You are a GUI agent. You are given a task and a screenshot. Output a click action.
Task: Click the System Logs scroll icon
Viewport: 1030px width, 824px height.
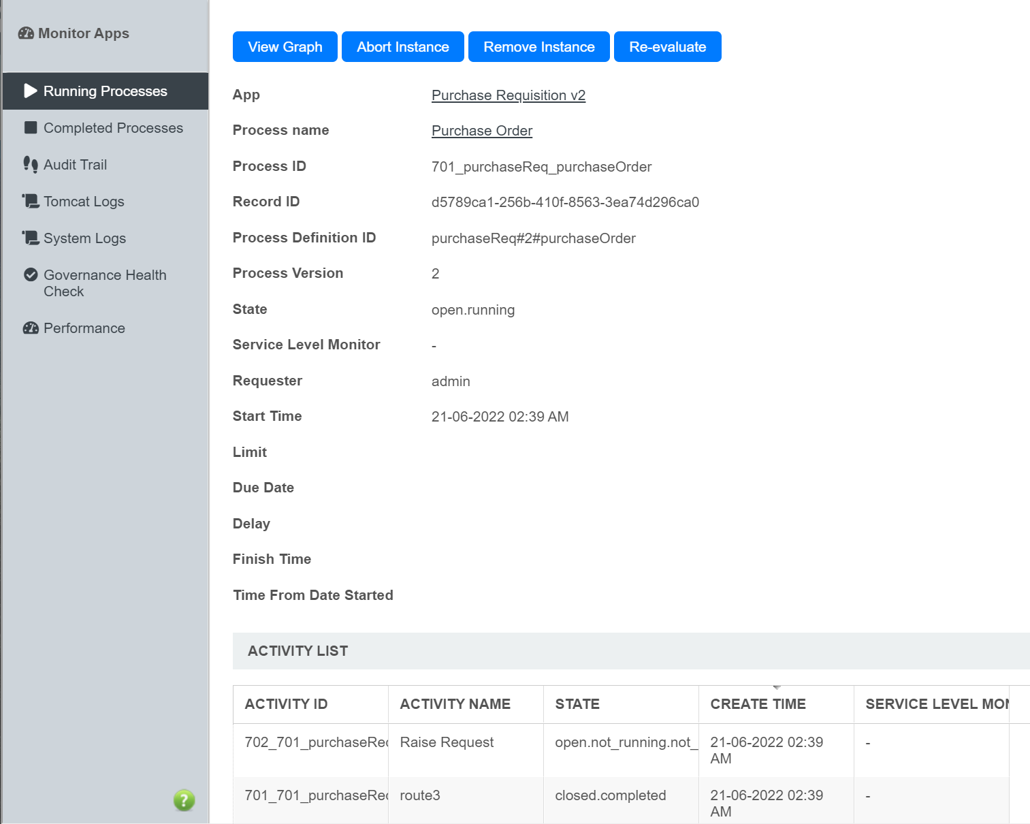click(x=31, y=238)
